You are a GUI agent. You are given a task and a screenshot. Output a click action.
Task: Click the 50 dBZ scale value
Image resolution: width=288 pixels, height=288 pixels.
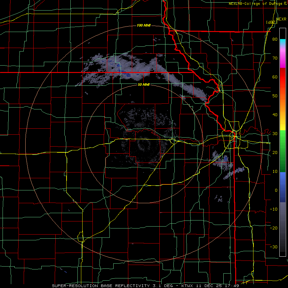coord(275,96)
